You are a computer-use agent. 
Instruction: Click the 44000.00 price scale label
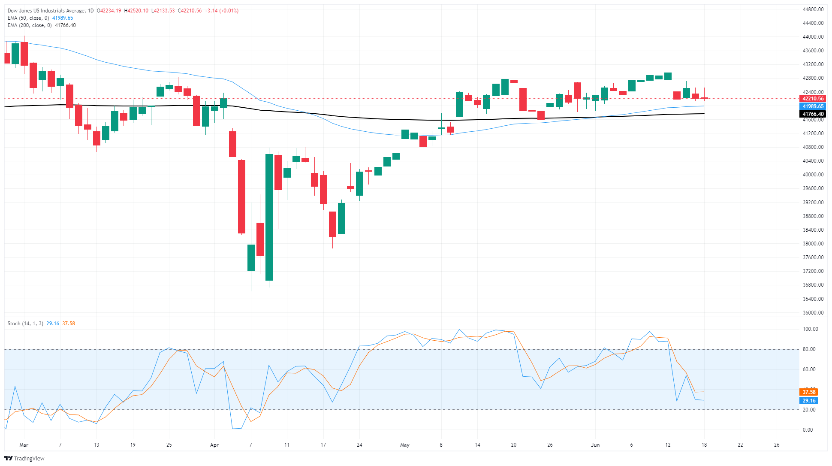point(813,37)
